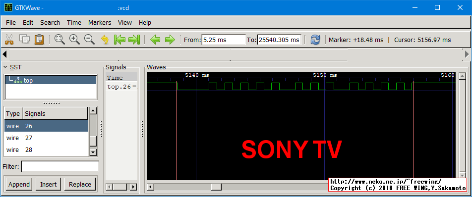The image size is (472, 197).
Task: Click the GTKWave title bar icon
Action: [8, 8]
